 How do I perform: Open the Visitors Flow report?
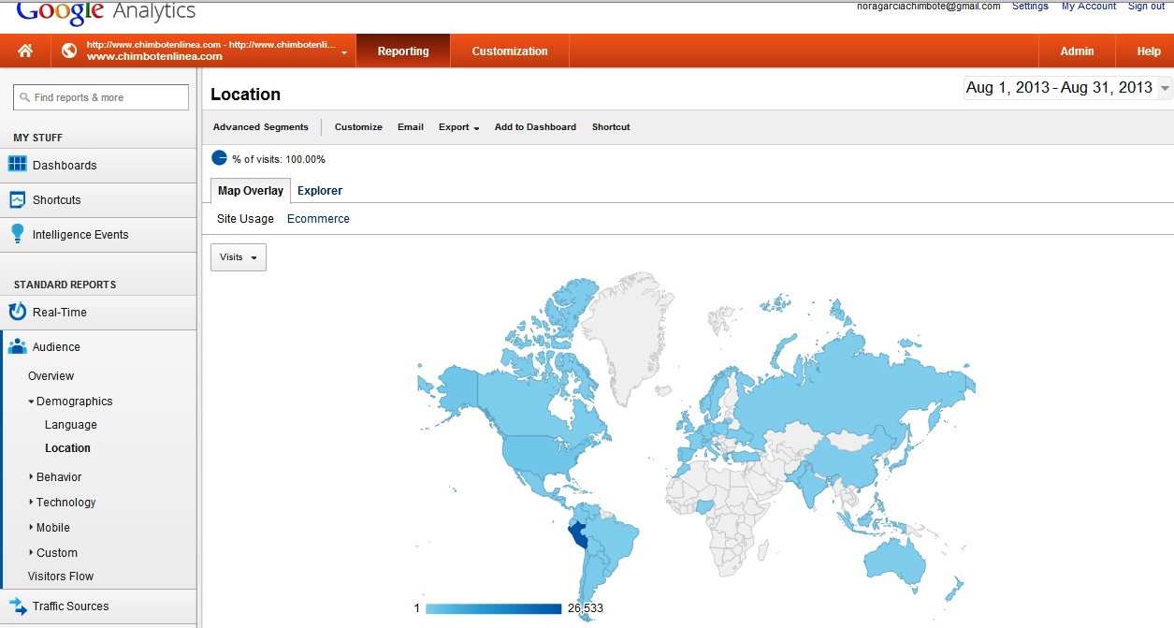pyautogui.click(x=61, y=576)
